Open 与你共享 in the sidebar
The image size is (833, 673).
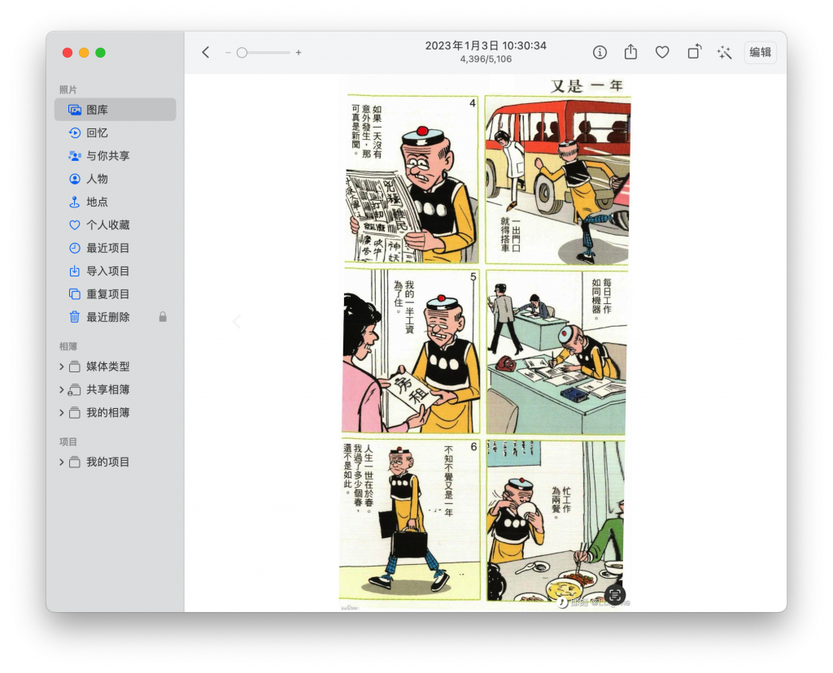pyautogui.click(x=116, y=155)
